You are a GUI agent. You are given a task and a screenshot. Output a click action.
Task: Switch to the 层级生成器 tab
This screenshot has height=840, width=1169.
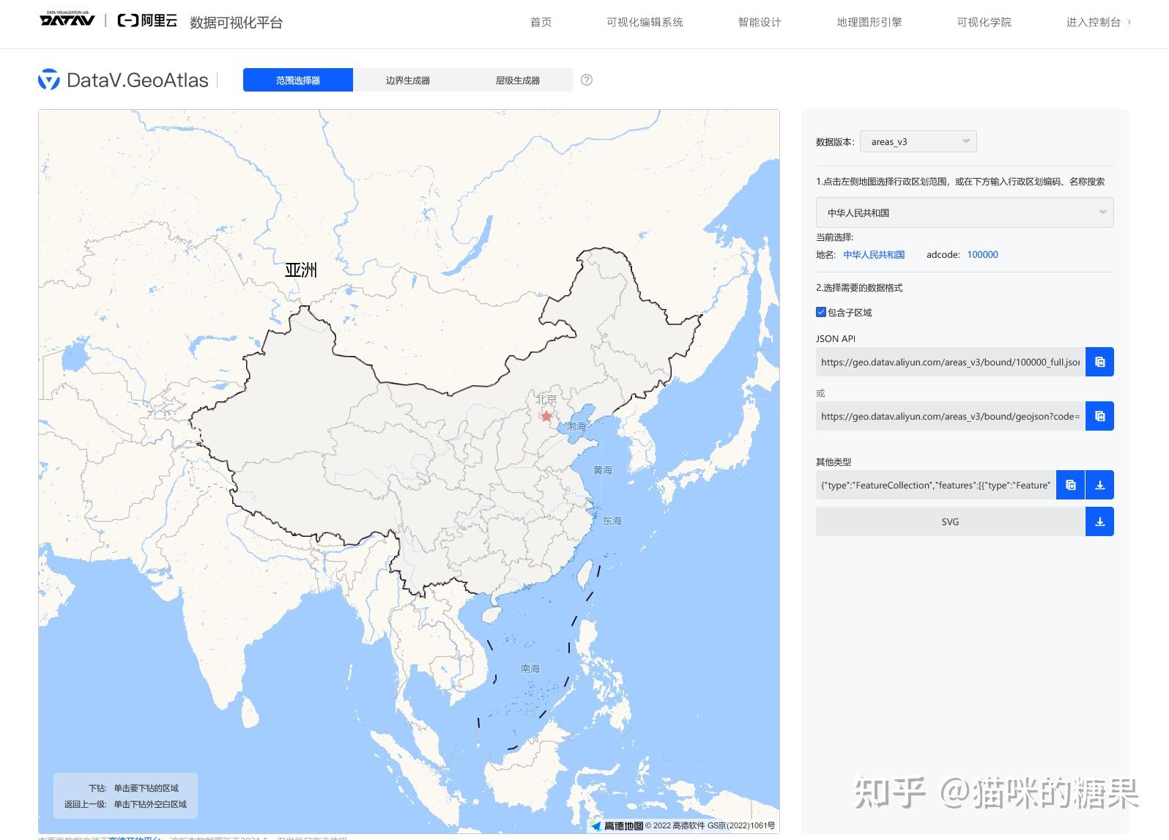518,80
